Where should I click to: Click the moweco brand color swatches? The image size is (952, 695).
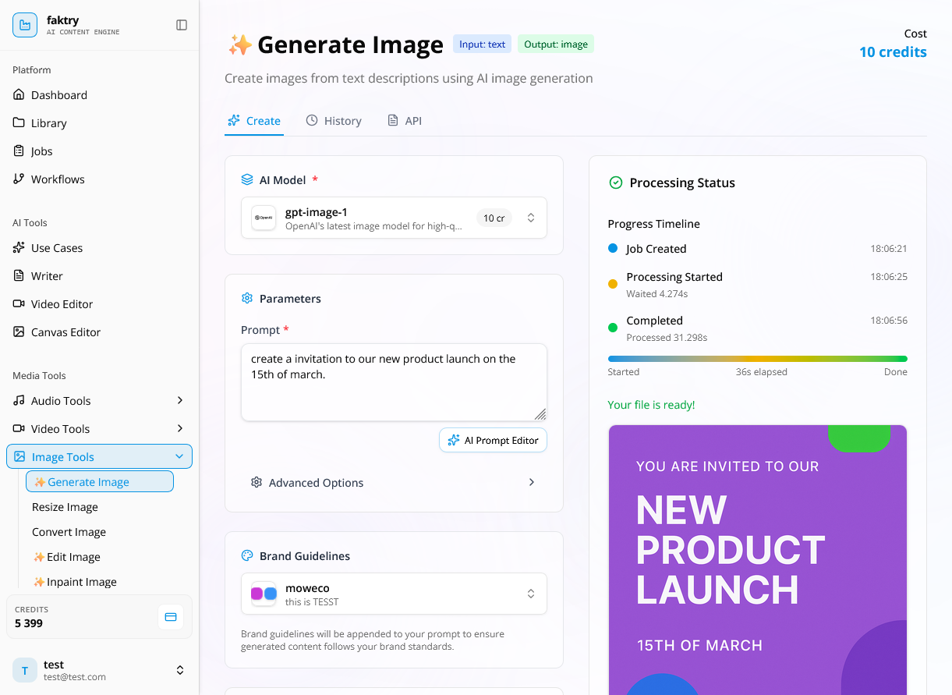point(264,594)
